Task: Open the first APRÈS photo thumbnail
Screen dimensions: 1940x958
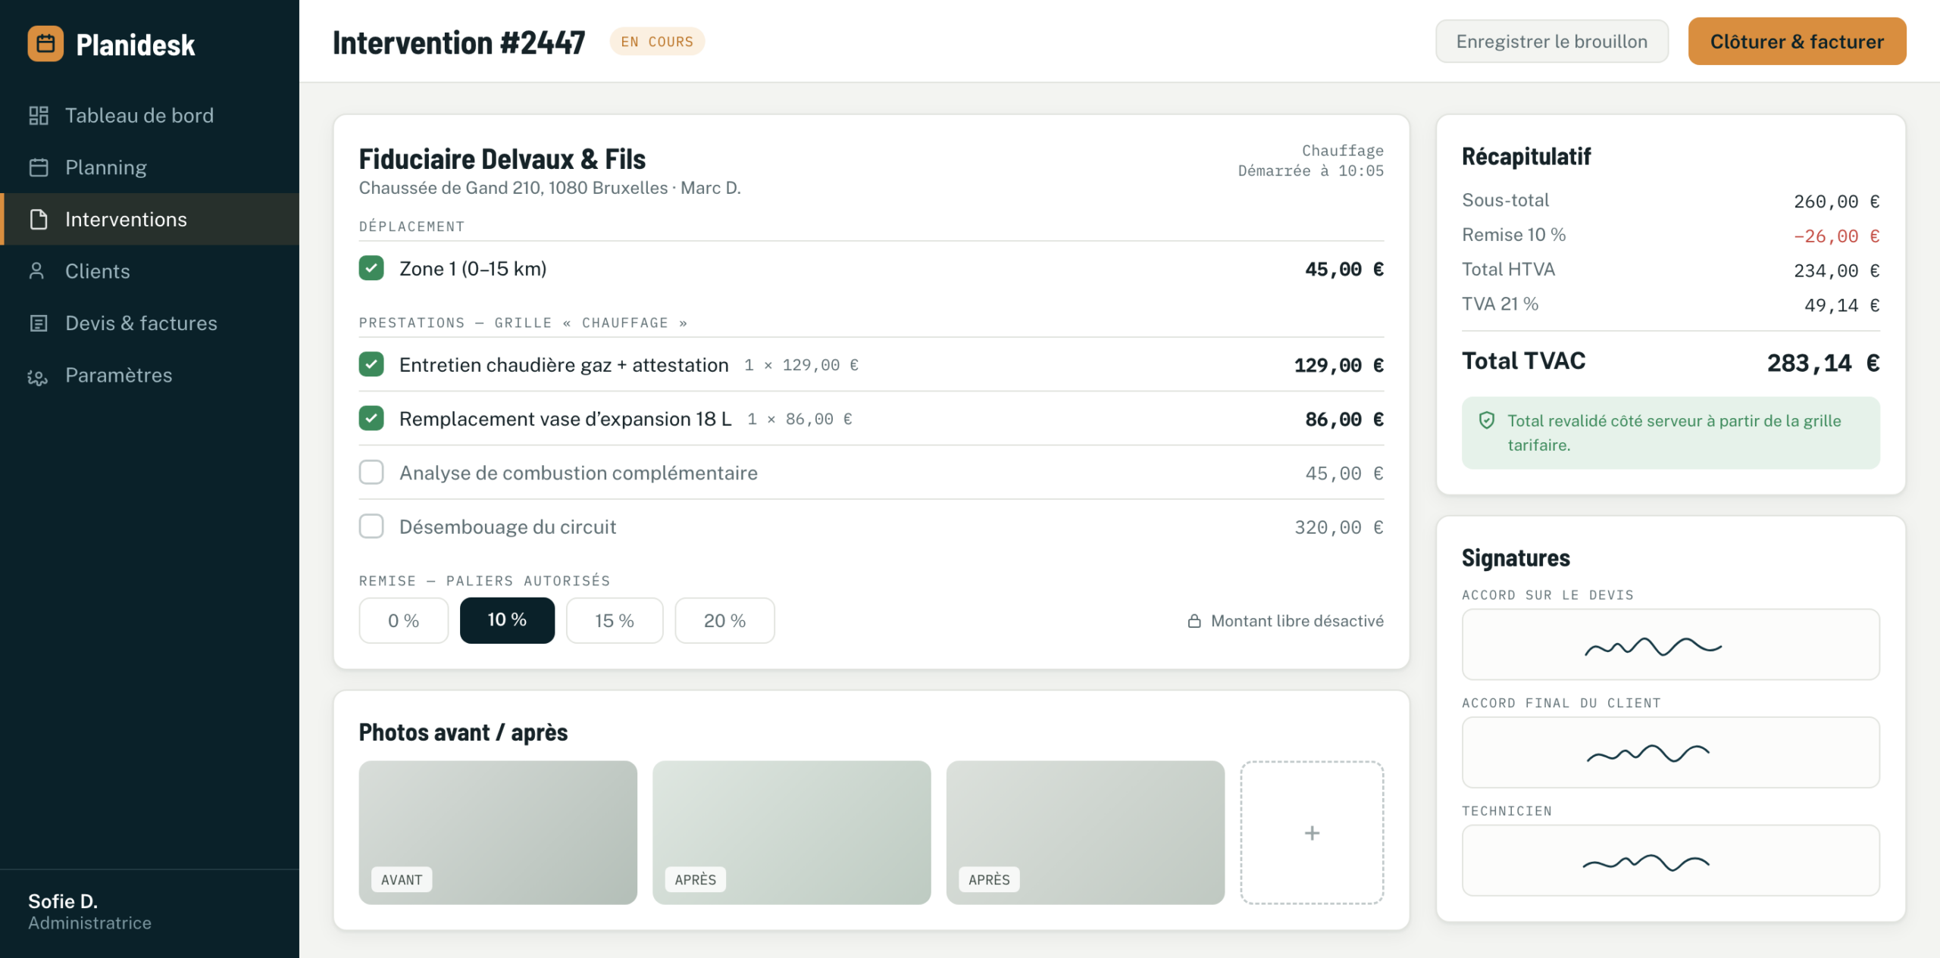Action: [792, 833]
